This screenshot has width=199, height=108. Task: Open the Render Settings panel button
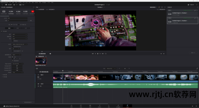(9, 5)
